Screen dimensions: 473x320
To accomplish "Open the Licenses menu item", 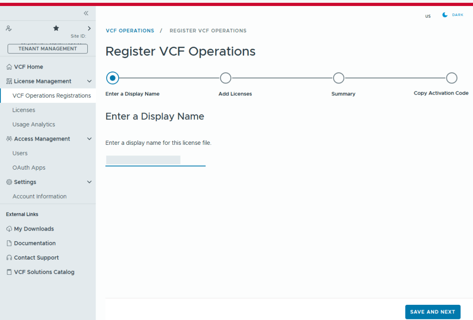I will click(x=24, y=110).
